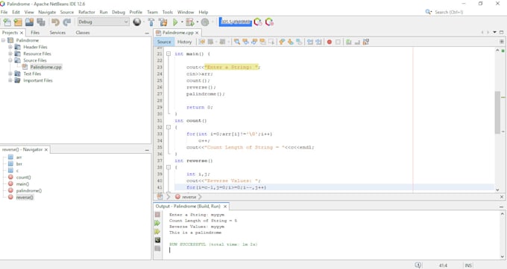Viewport: 507px width, 269px height.
Task: Click the Clean and Build Project icon
Action: [x=163, y=22]
